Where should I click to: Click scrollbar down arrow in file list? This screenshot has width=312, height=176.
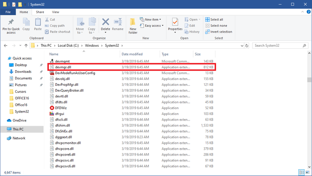point(309,167)
